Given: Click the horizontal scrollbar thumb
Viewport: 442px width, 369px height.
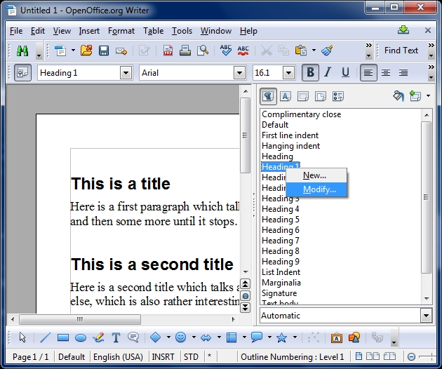Looking at the screenshot, I should 80,319.
